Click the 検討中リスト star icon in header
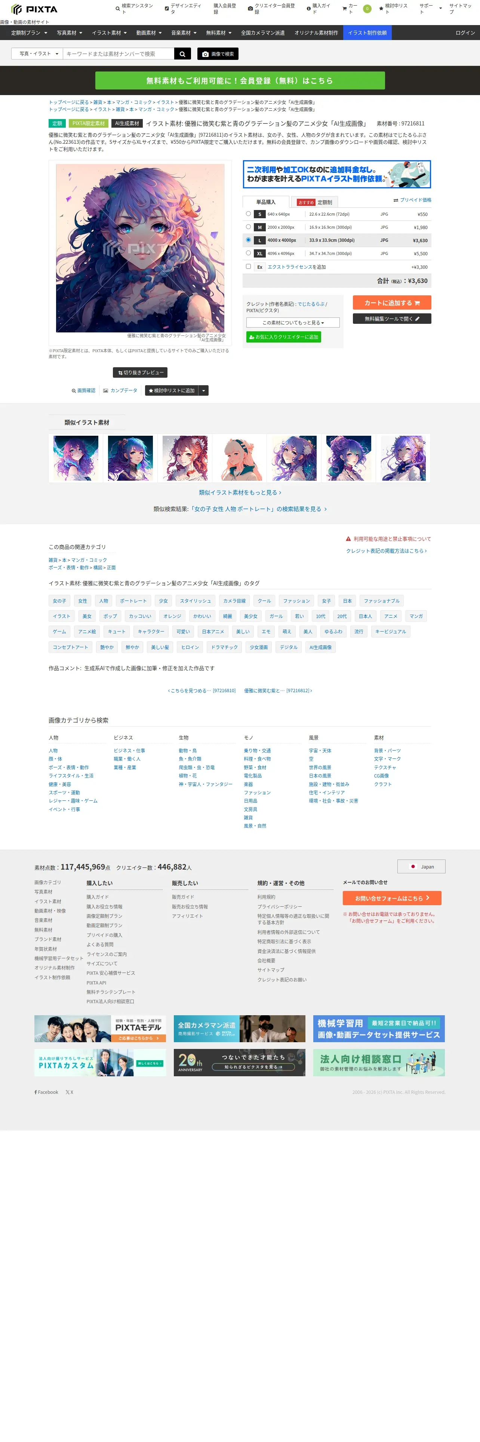This screenshot has height=1442, width=480. pos(381,8)
